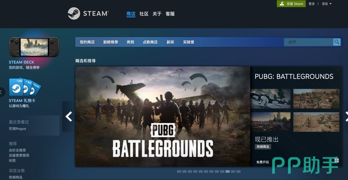Open the 语言 language dropdown

point(327,4)
